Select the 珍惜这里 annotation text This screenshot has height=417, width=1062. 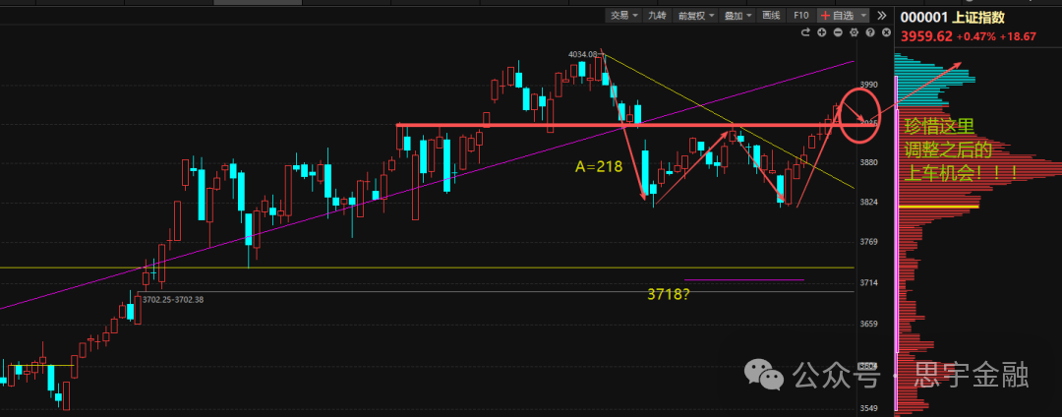(x=939, y=127)
